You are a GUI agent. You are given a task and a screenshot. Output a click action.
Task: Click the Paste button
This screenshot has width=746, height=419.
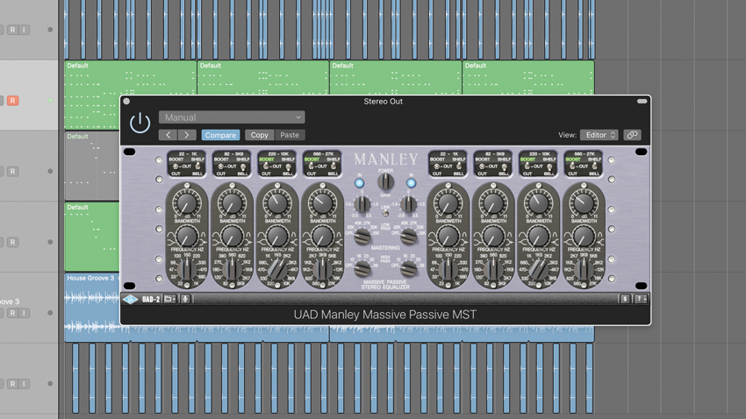click(290, 135)
